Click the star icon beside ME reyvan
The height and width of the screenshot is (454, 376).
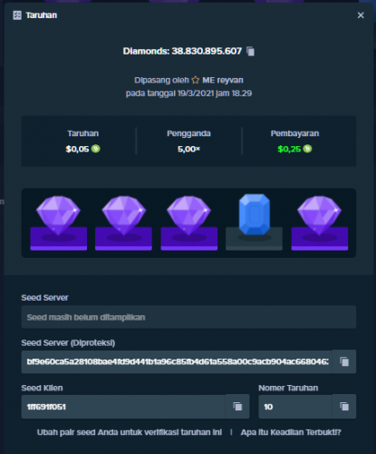point(196,80)
